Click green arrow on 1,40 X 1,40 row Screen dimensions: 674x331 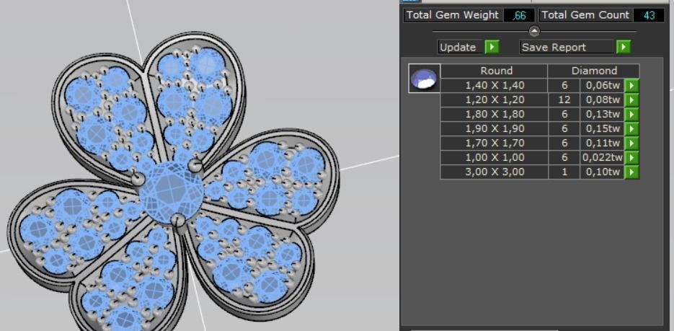pyautogui.click(x=631, y=86)
